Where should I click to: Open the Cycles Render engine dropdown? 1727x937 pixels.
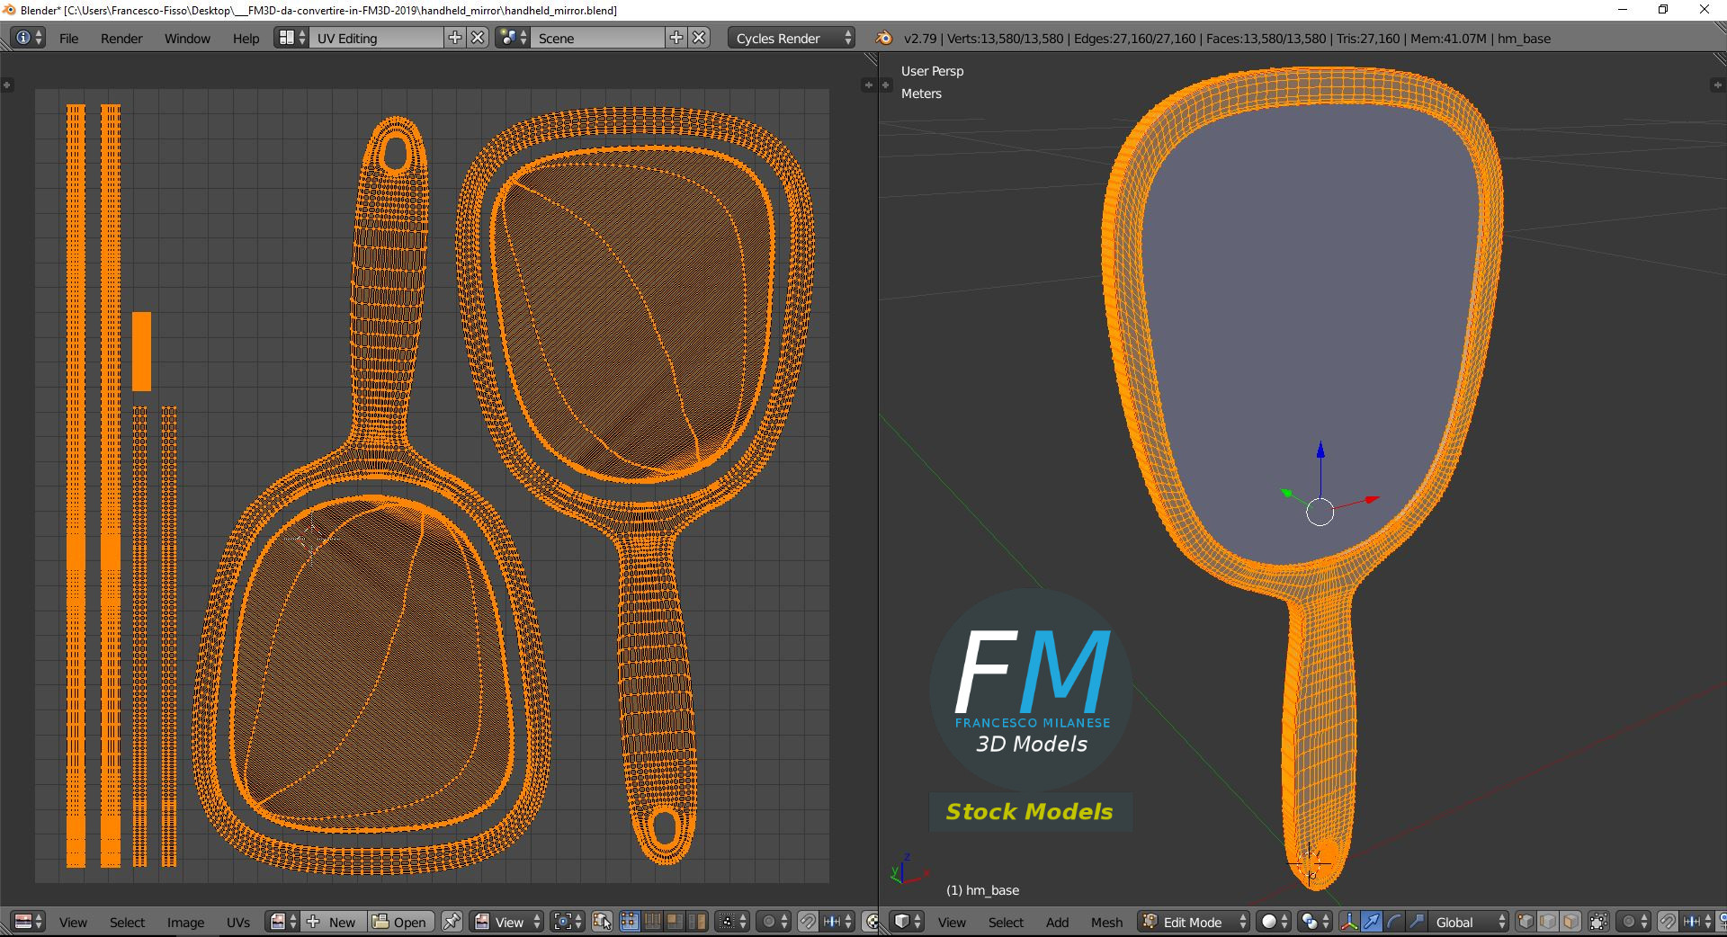[x=792, y=38]
